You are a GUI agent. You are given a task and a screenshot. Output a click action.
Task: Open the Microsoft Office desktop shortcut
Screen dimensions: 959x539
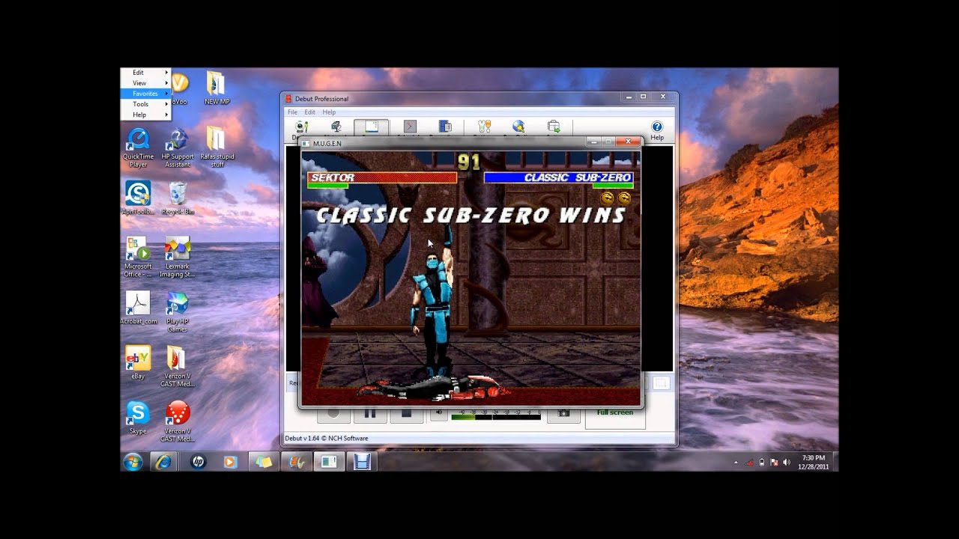138,257
